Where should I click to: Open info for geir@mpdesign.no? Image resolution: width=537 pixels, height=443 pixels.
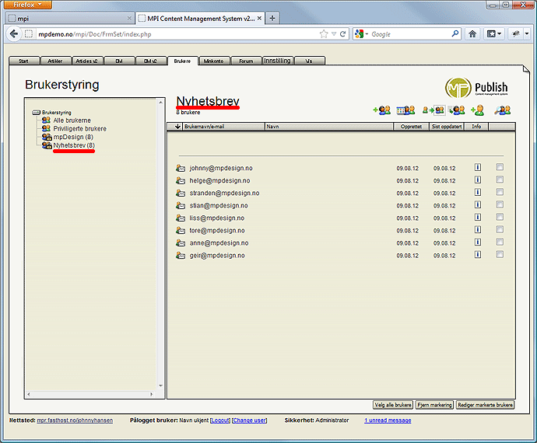[x=478, y=254]
